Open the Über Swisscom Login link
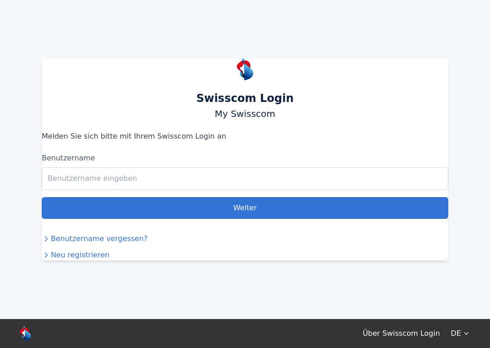The height and width of the screenshot is (348, 490). (401, 333)
